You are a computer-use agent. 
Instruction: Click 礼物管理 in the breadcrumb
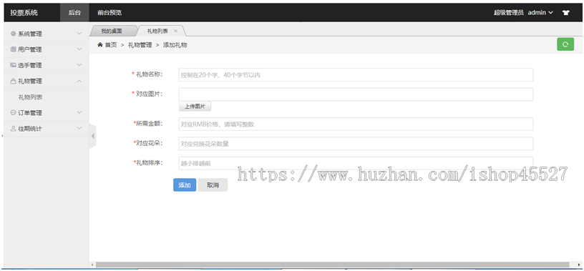point(140,44)
